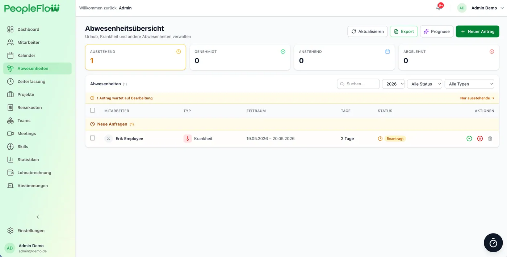Select the Genehmigt summary card

coord(240,57)
